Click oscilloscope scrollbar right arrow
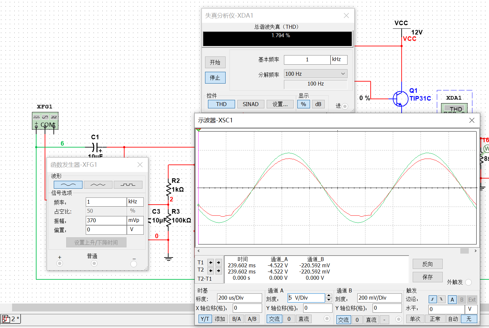Screen dimensions: 489x328 (x=476, y=251)
